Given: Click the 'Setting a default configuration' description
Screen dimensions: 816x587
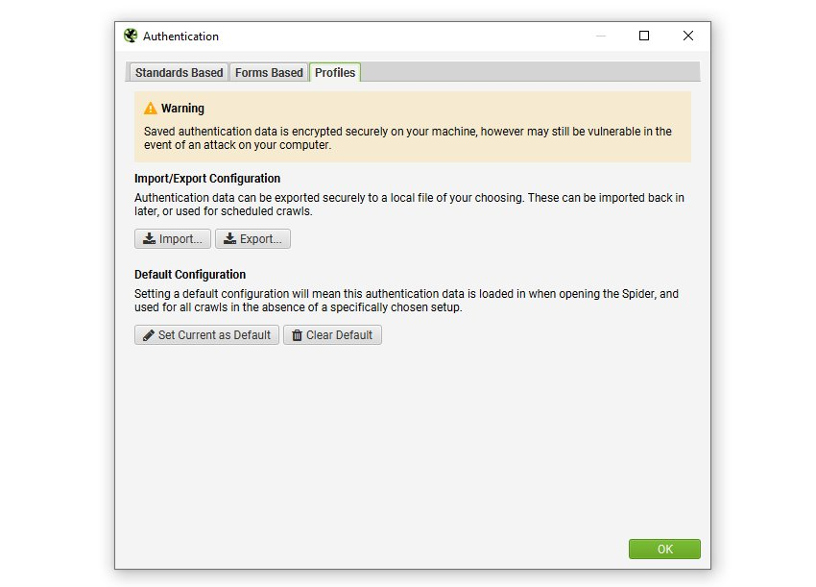Looking at the screenshot, I should [406, 301].
